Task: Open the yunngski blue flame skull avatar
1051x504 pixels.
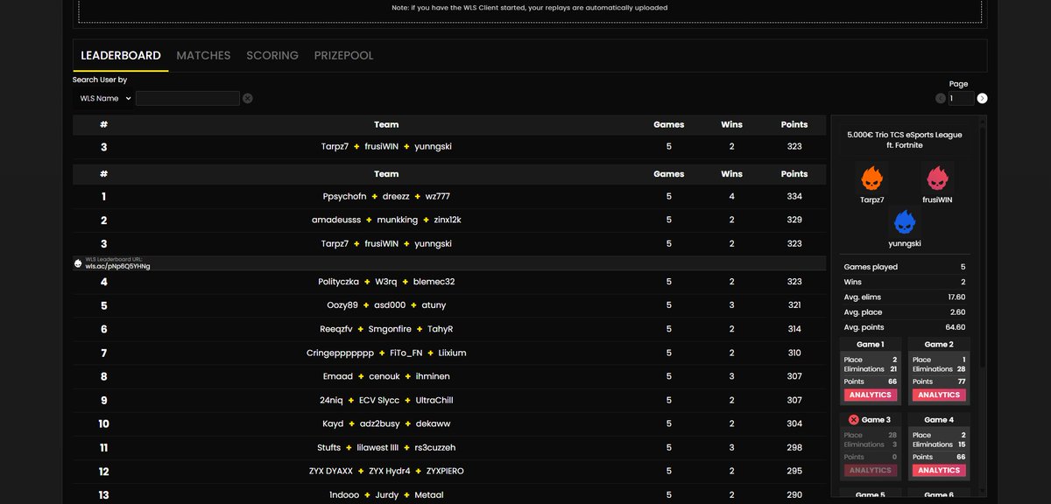Action: (x=905, y=222)
